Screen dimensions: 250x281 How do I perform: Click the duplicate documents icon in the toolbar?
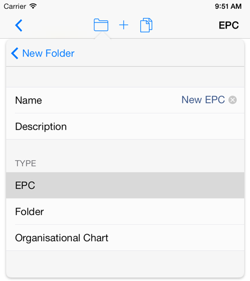click(x=146, y=25)
